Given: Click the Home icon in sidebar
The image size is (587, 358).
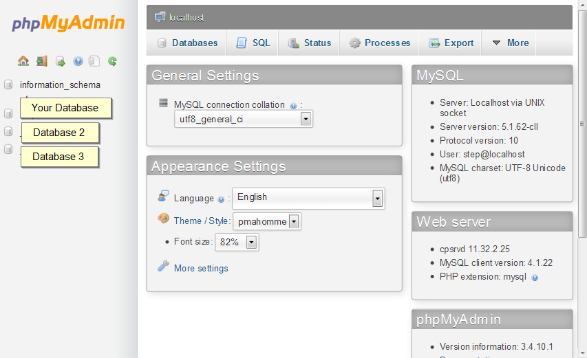Looking at the screenshot, I should [23, 61].
